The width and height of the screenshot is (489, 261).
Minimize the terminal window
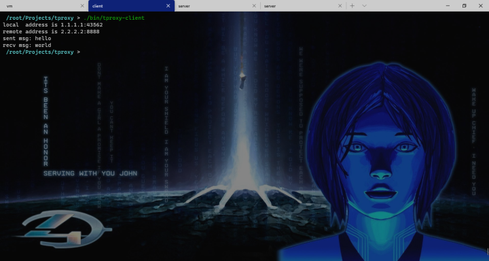448,6
